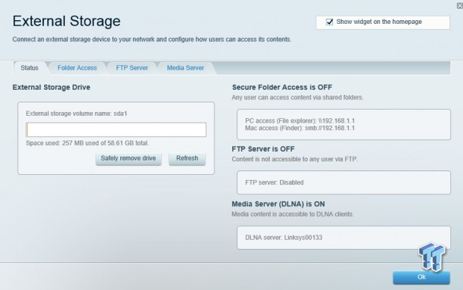Image resolution: width=463 pixels, height=290 pixels.
Task: Click the external storage volume name field
Action: [x=116, y=130]
